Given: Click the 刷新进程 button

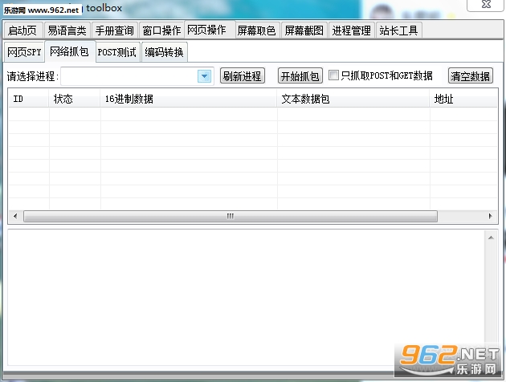Looking at the screenshot, I should tap(243, 76).
